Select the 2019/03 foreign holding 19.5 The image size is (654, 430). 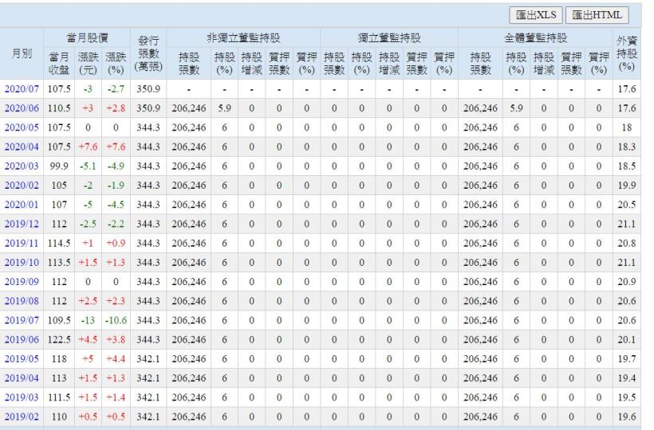coord(626,397)
